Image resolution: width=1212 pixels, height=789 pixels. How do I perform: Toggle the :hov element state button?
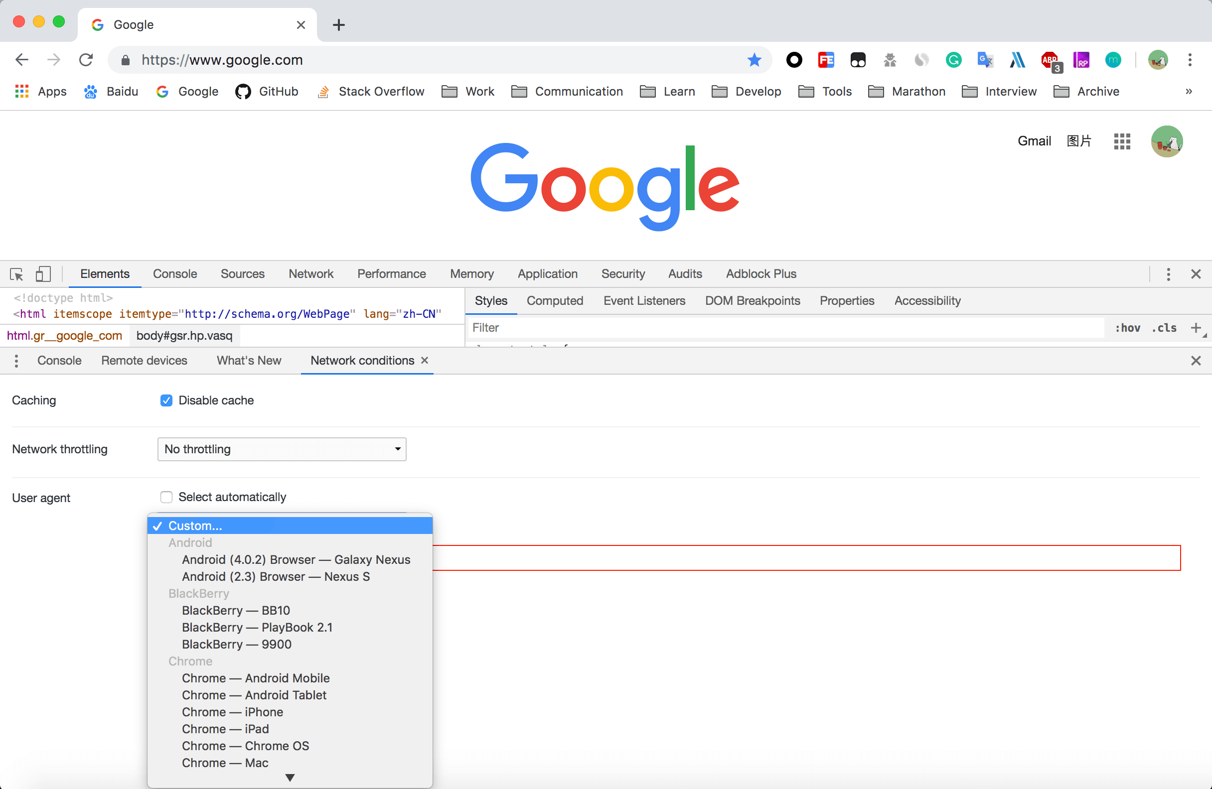click(x=1127, y=328)
